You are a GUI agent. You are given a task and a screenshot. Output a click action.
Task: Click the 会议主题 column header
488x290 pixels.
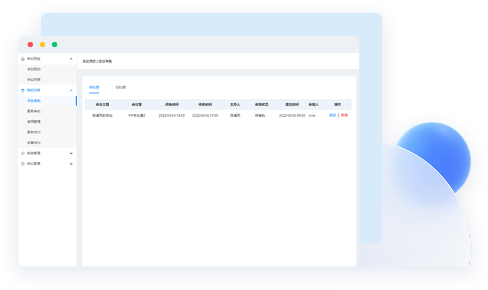click(x=102, y=105)
